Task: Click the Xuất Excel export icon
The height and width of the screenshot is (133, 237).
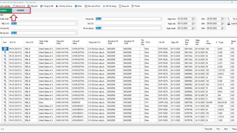Action: pos(229,24)
